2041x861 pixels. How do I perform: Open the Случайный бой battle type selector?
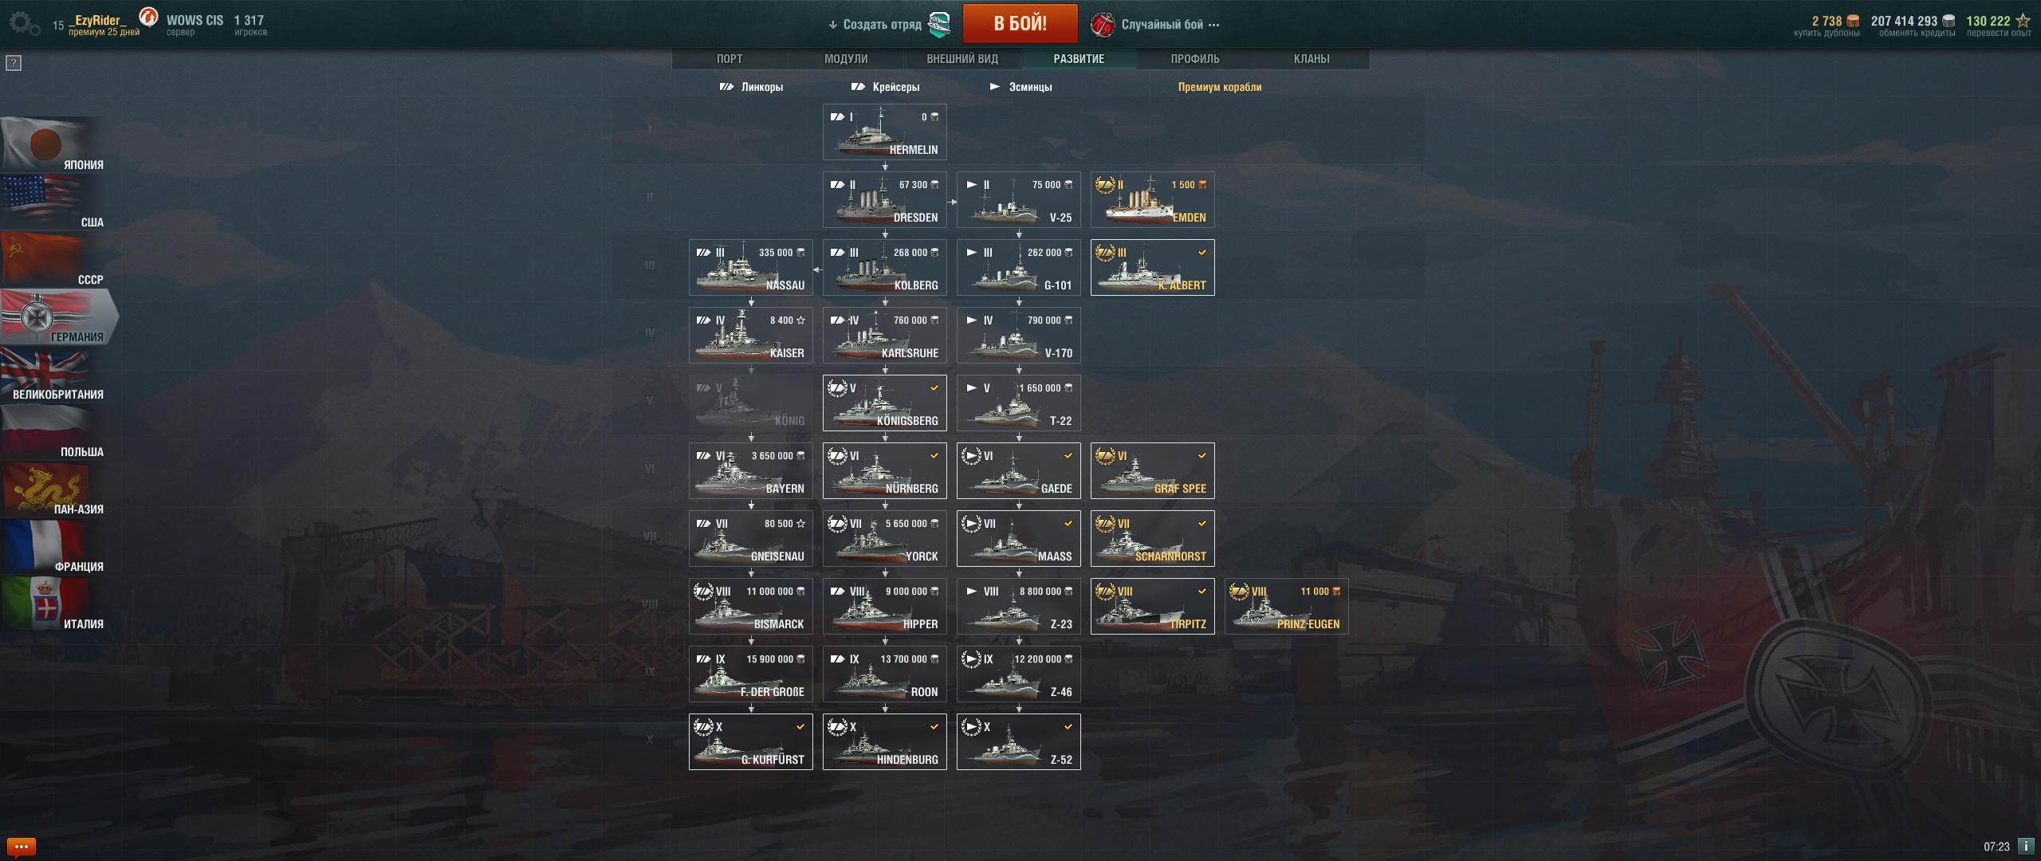click(x=1154, y=25)
